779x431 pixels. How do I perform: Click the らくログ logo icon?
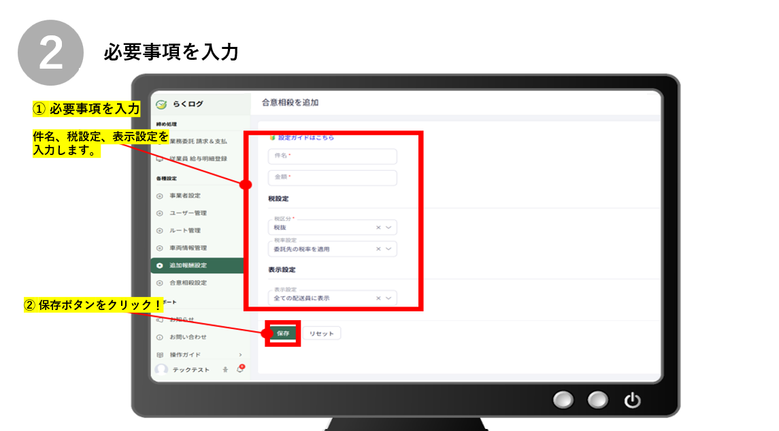click(x=161, y=105)
